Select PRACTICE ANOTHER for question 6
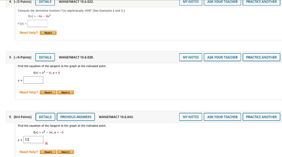282x157 pixels. tap(261, 117)
